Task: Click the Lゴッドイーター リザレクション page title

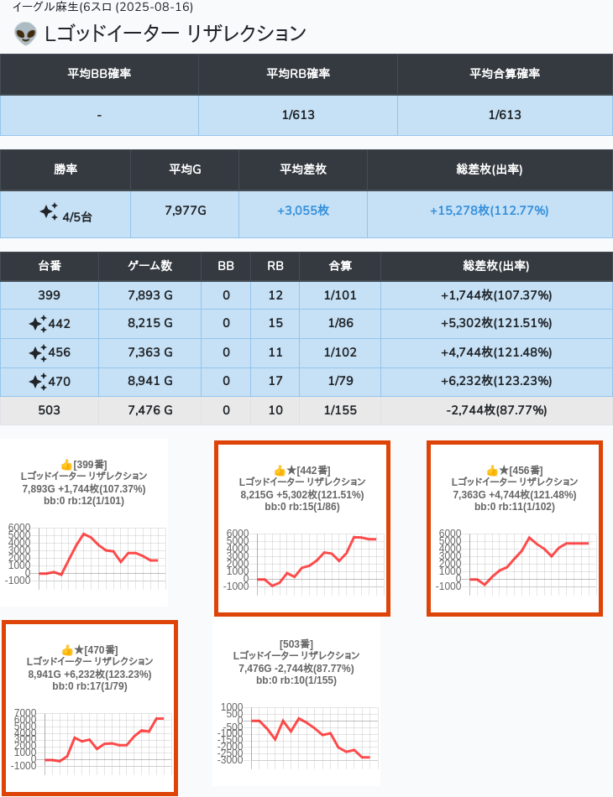Action: (175, 34)
